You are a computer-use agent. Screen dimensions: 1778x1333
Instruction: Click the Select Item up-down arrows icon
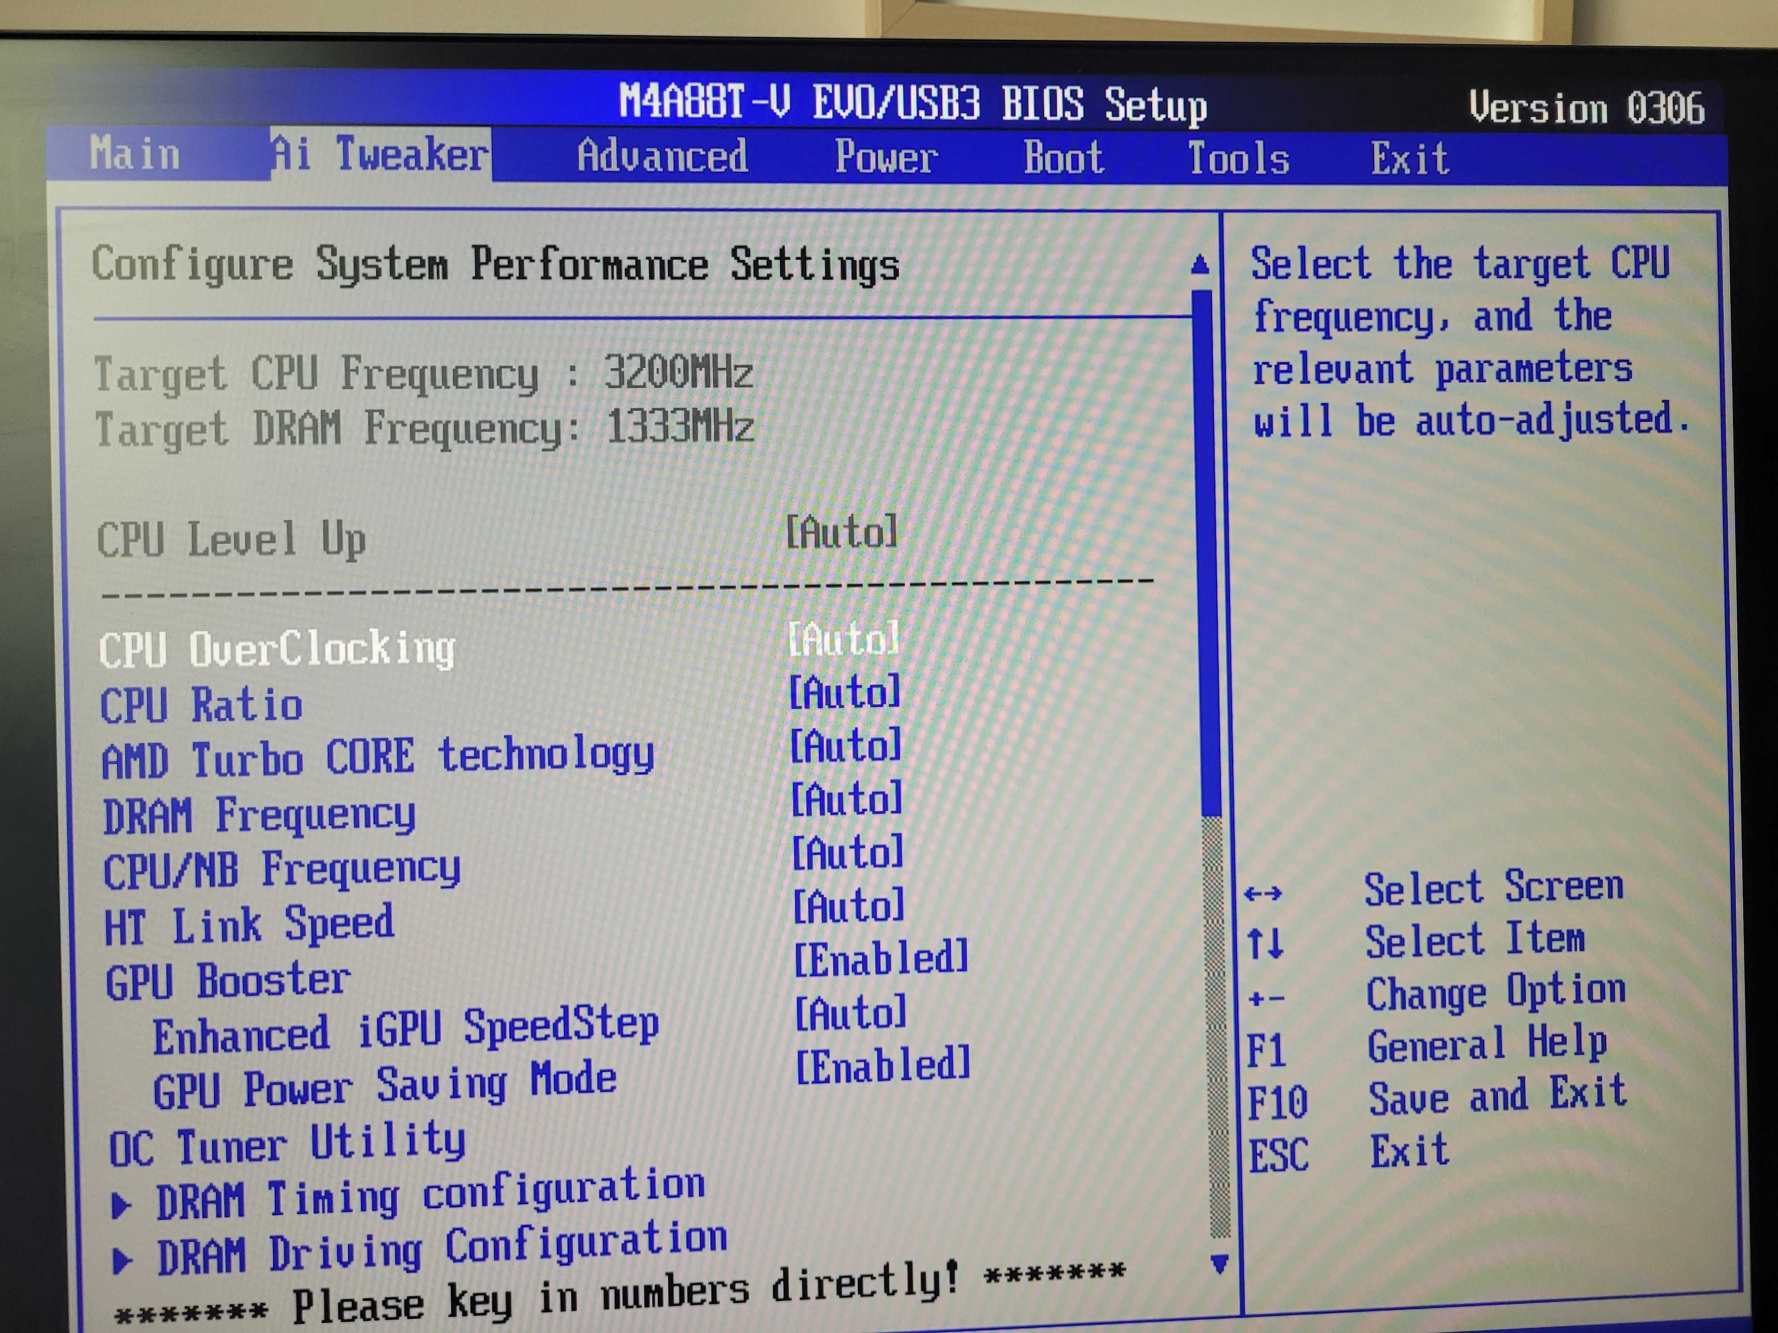coord(1265,943)
